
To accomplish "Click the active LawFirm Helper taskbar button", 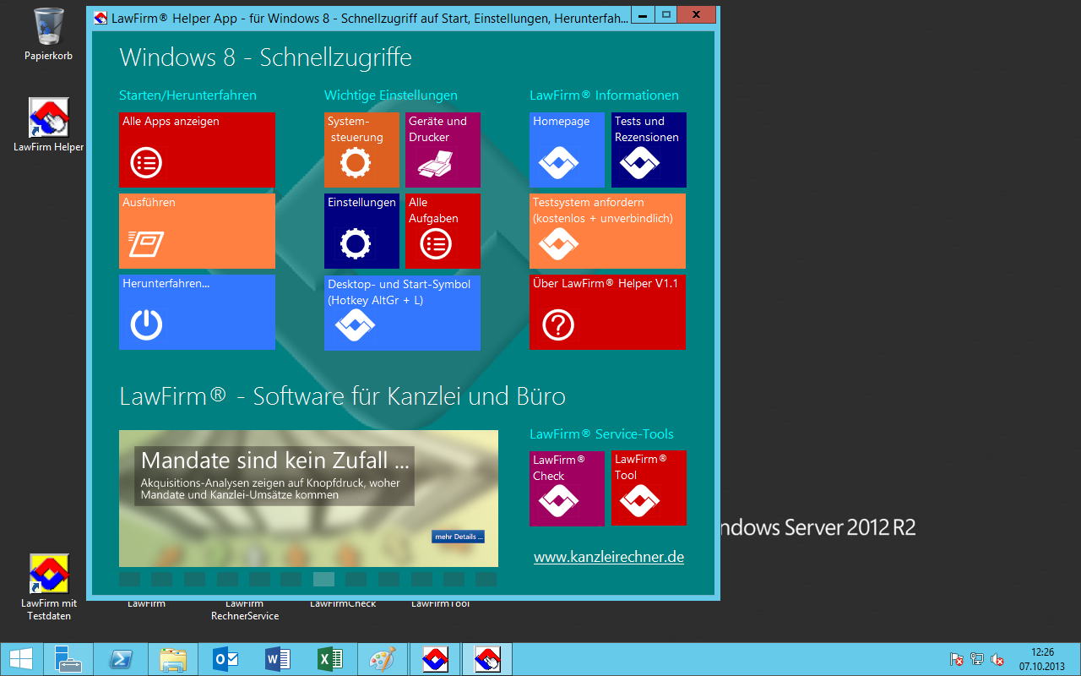I will click(x=486, y=659).
